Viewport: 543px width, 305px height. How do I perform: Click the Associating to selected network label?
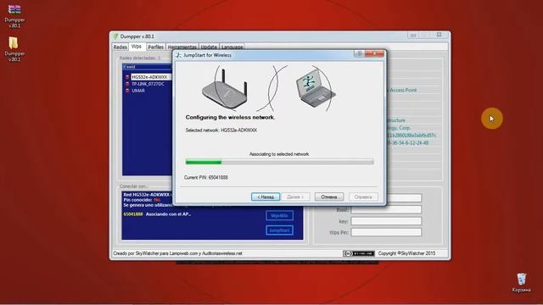click(279, 154)
